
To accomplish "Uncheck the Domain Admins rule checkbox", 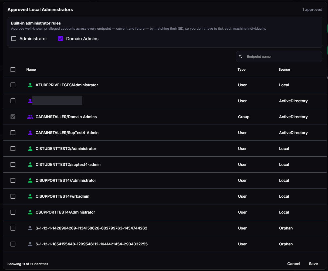I will [x=60, y=39].
